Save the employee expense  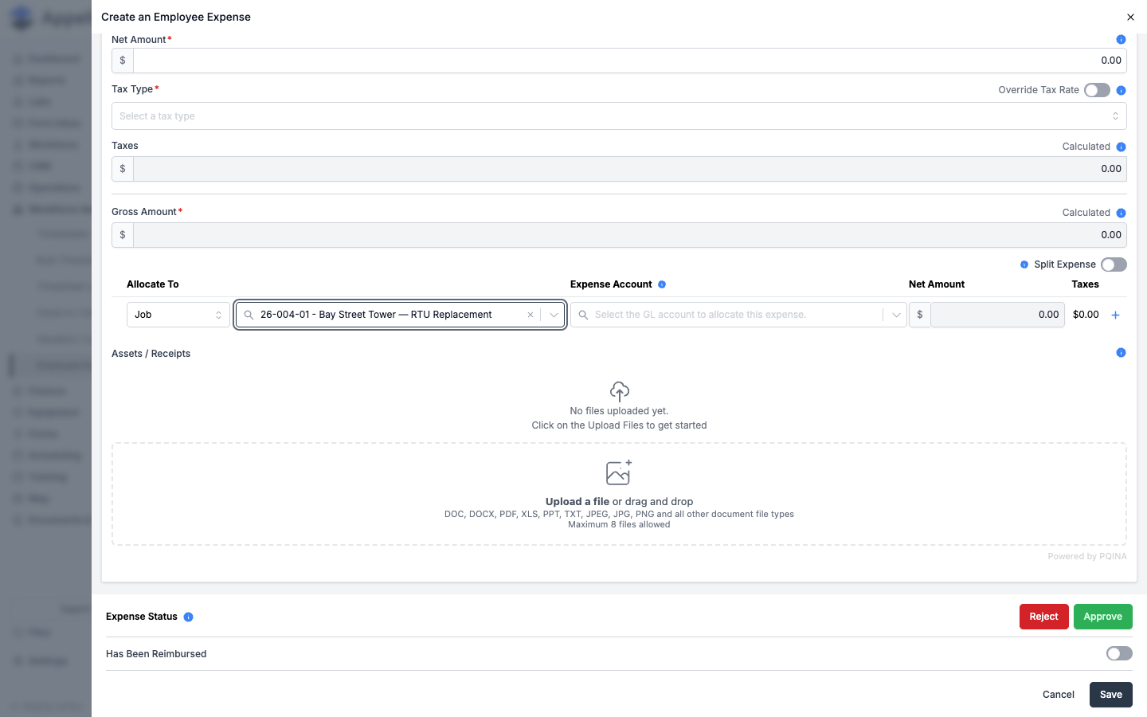(1110, 695)
